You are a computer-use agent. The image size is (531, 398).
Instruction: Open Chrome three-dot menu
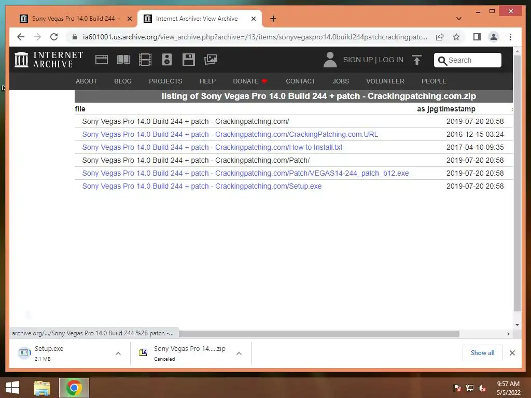(510, 37)
